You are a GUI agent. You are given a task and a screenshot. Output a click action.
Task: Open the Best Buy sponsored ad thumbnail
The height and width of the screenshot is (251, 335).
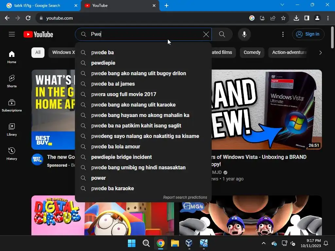[53, 109]
